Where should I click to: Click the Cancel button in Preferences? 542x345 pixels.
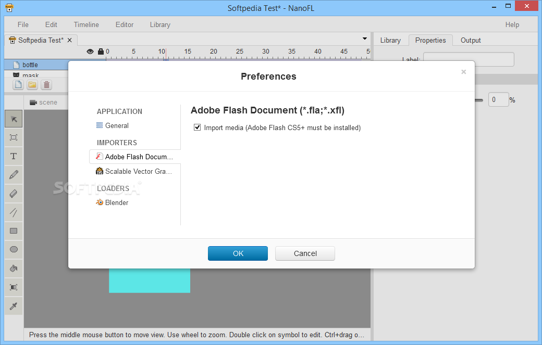[x=305, y=253]
